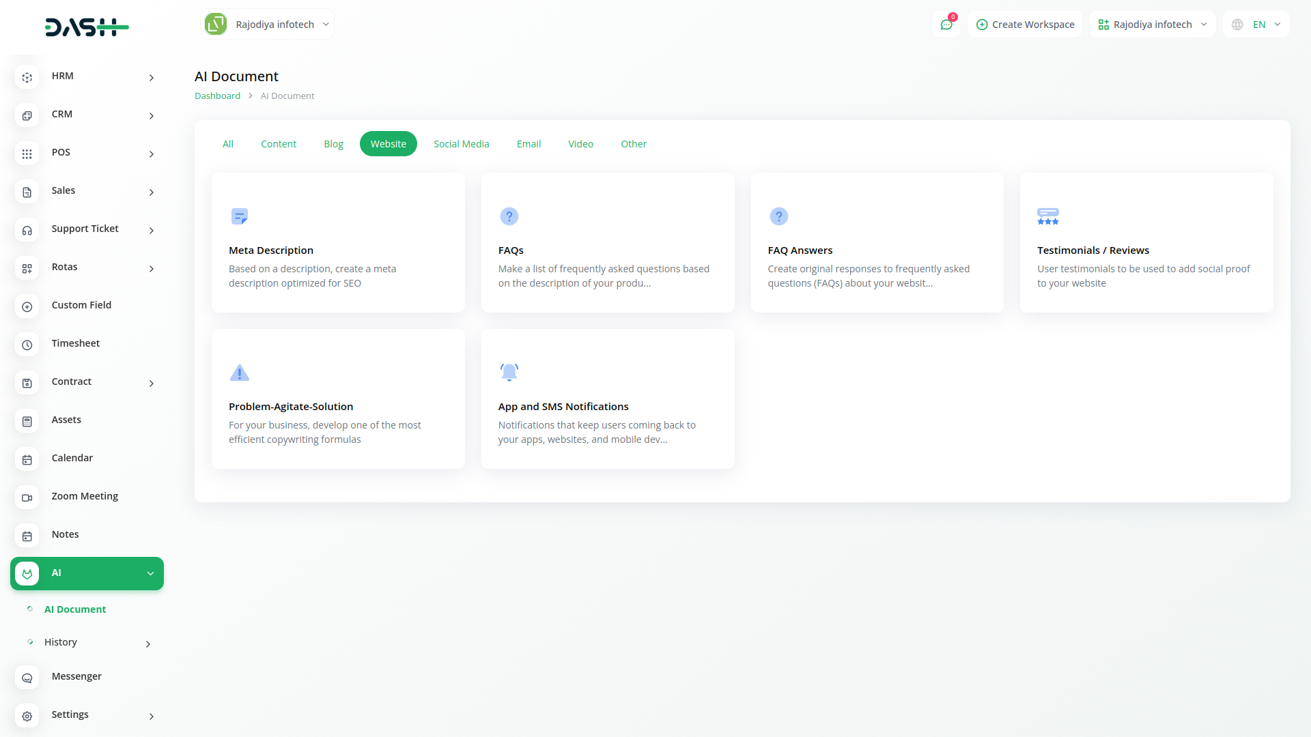Expand the CRM menu chevron
This screenshot has height=737, width=1311.
(151, 116)
